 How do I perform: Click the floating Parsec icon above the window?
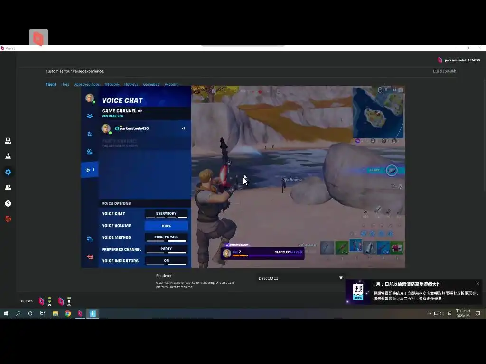(38, 38)
